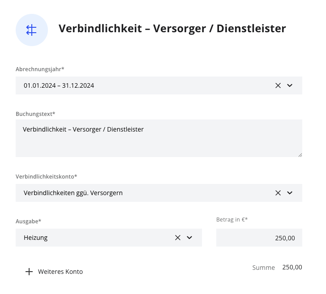This screenshot has width=326, height=294.
Task: Clear the Abrechnungsjahr selection with the X
Action: pos(278,85)
